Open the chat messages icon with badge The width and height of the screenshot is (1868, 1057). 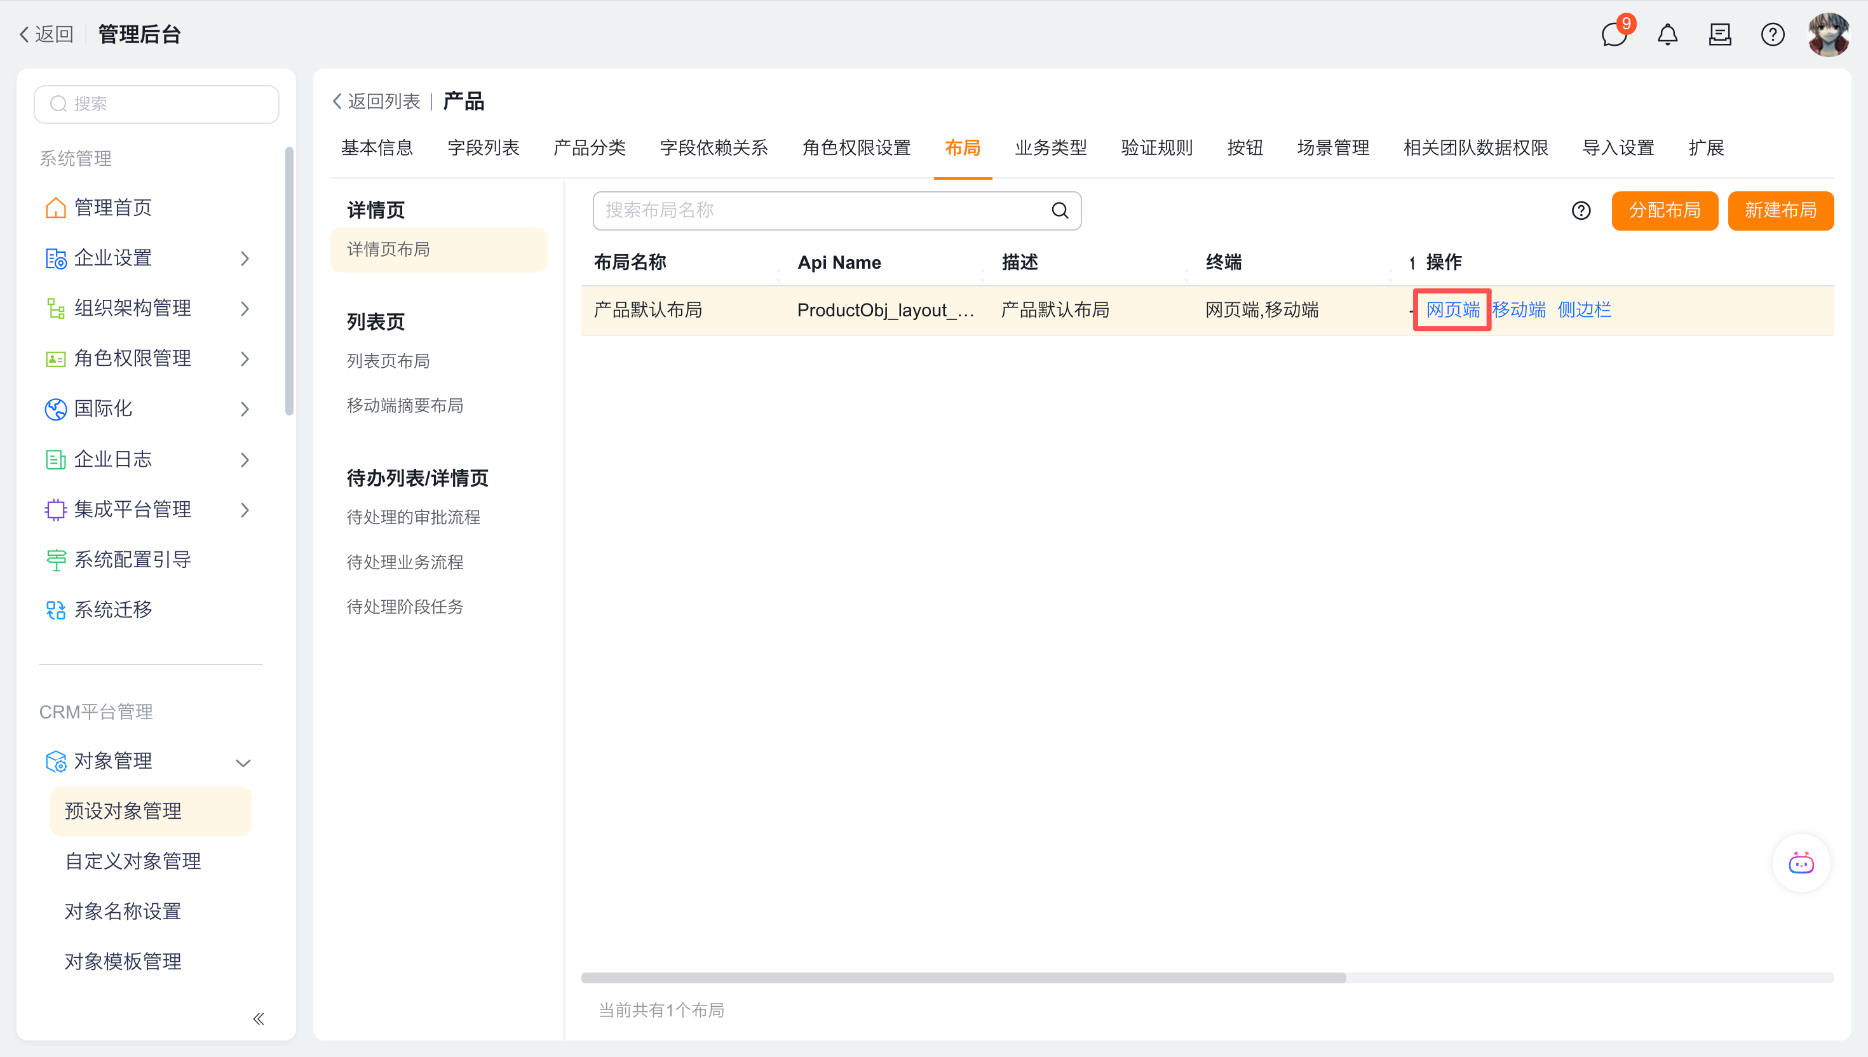1614,34
